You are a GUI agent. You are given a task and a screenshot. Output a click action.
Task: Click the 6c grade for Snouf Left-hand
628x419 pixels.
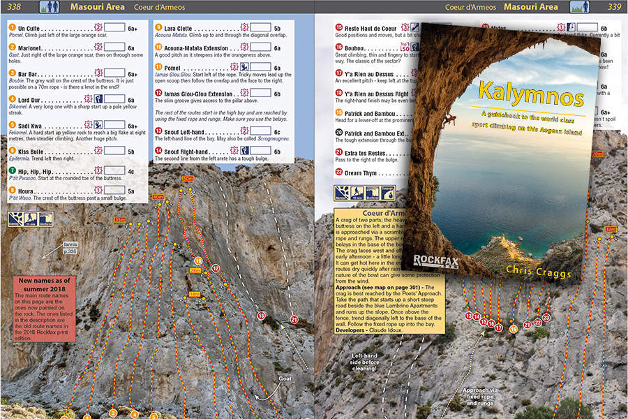click(x=277, y=132)
